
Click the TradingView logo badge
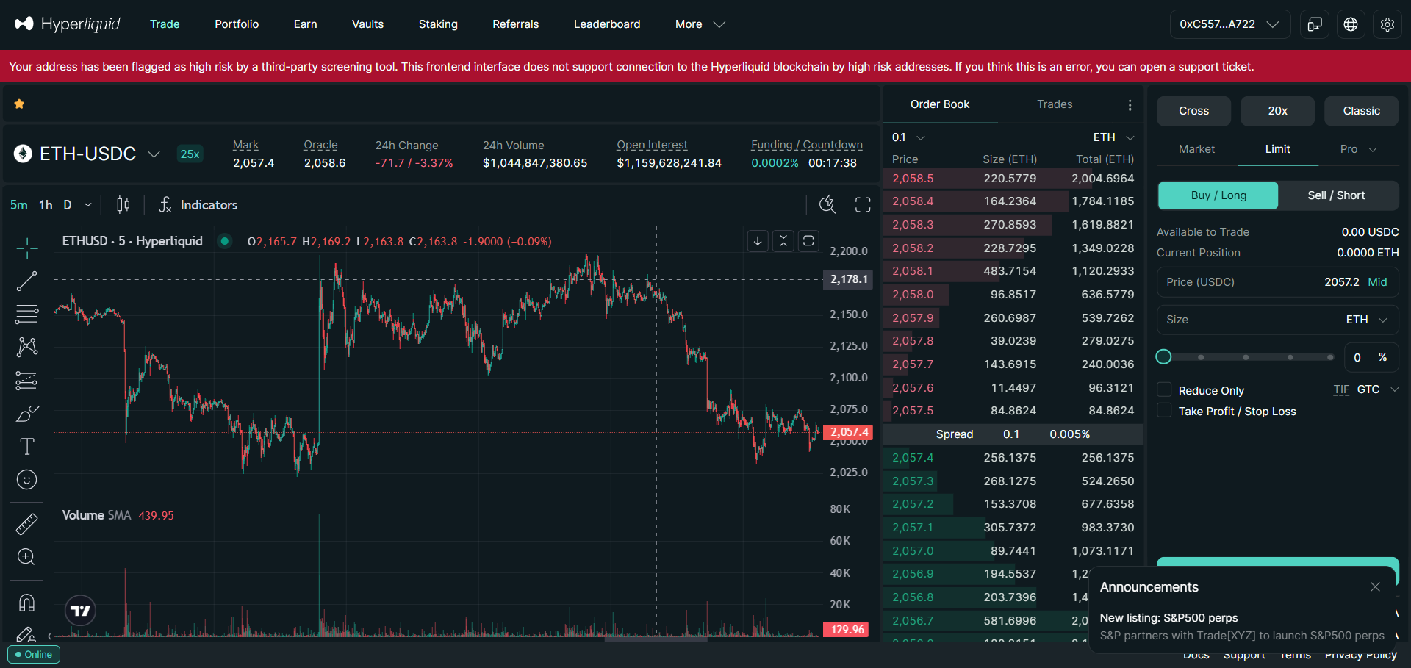tap(81, 611)
